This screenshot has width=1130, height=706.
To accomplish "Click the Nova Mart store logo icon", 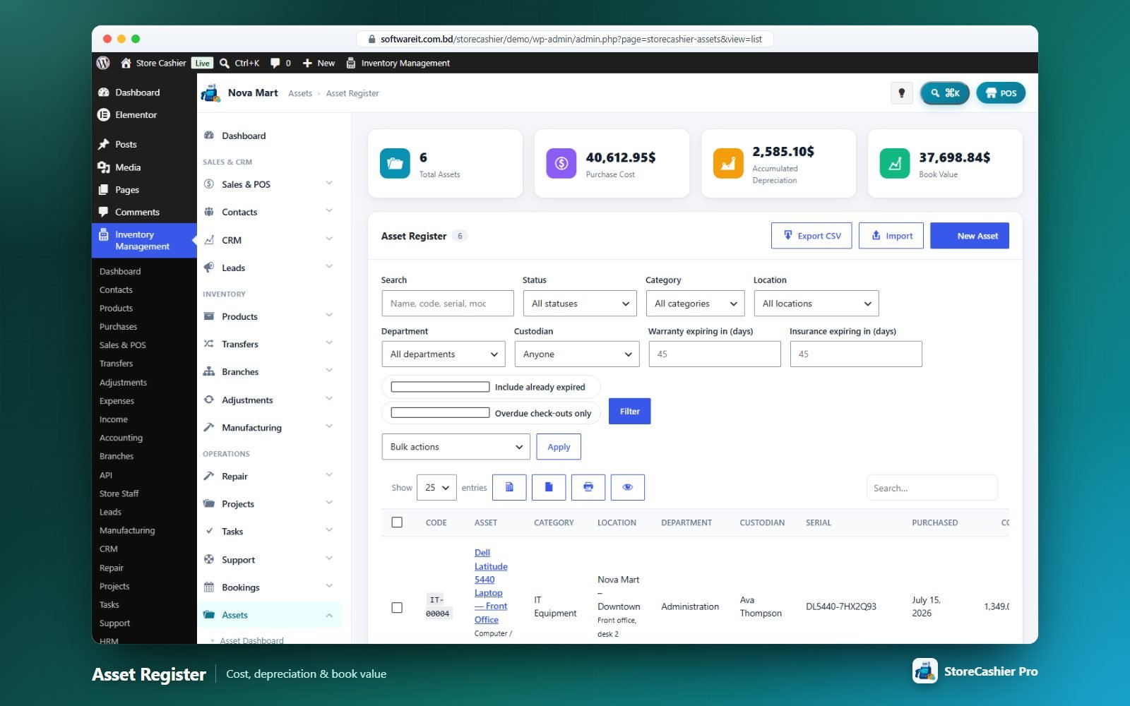I will (x=210, y=93).
